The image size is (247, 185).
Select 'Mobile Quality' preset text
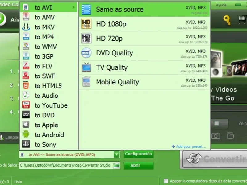coord(118,82)
